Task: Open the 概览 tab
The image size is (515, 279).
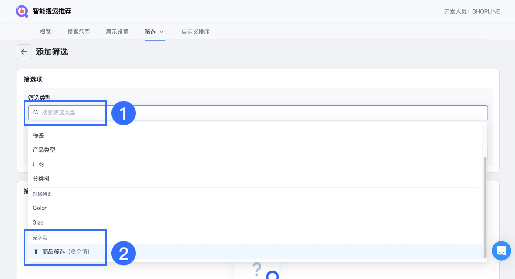Action: 45,32
